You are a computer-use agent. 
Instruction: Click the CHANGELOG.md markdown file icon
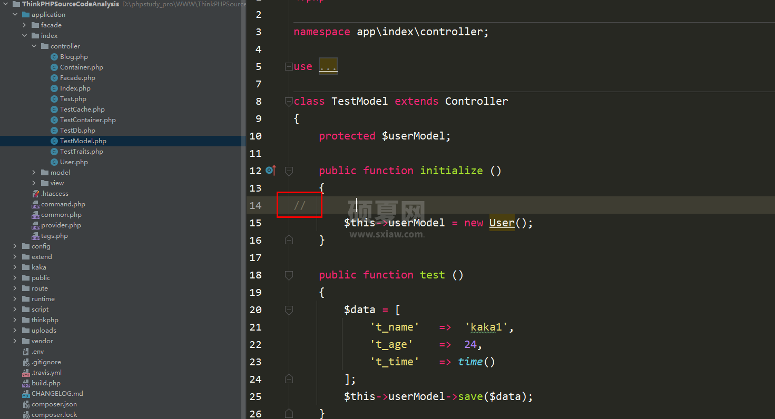[x=26, y=394]
